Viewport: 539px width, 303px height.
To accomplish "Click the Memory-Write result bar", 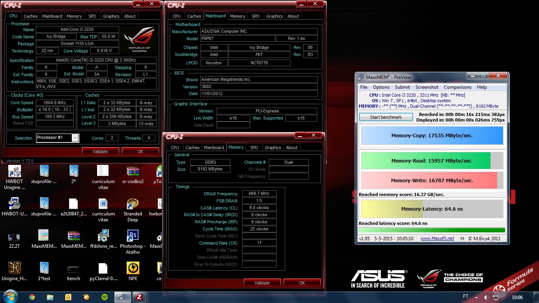I will pos(432,180).
